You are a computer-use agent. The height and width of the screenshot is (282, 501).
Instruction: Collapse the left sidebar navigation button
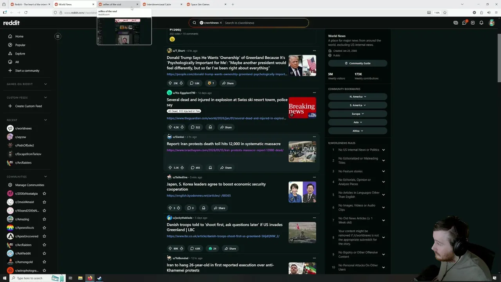(x=58, y=36)
